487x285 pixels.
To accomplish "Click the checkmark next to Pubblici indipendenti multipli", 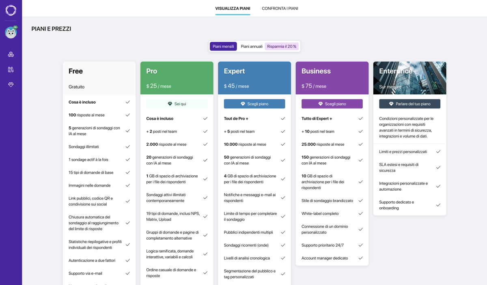I will 283,232.
